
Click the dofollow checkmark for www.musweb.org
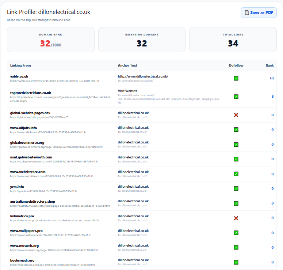pos(236,247)
